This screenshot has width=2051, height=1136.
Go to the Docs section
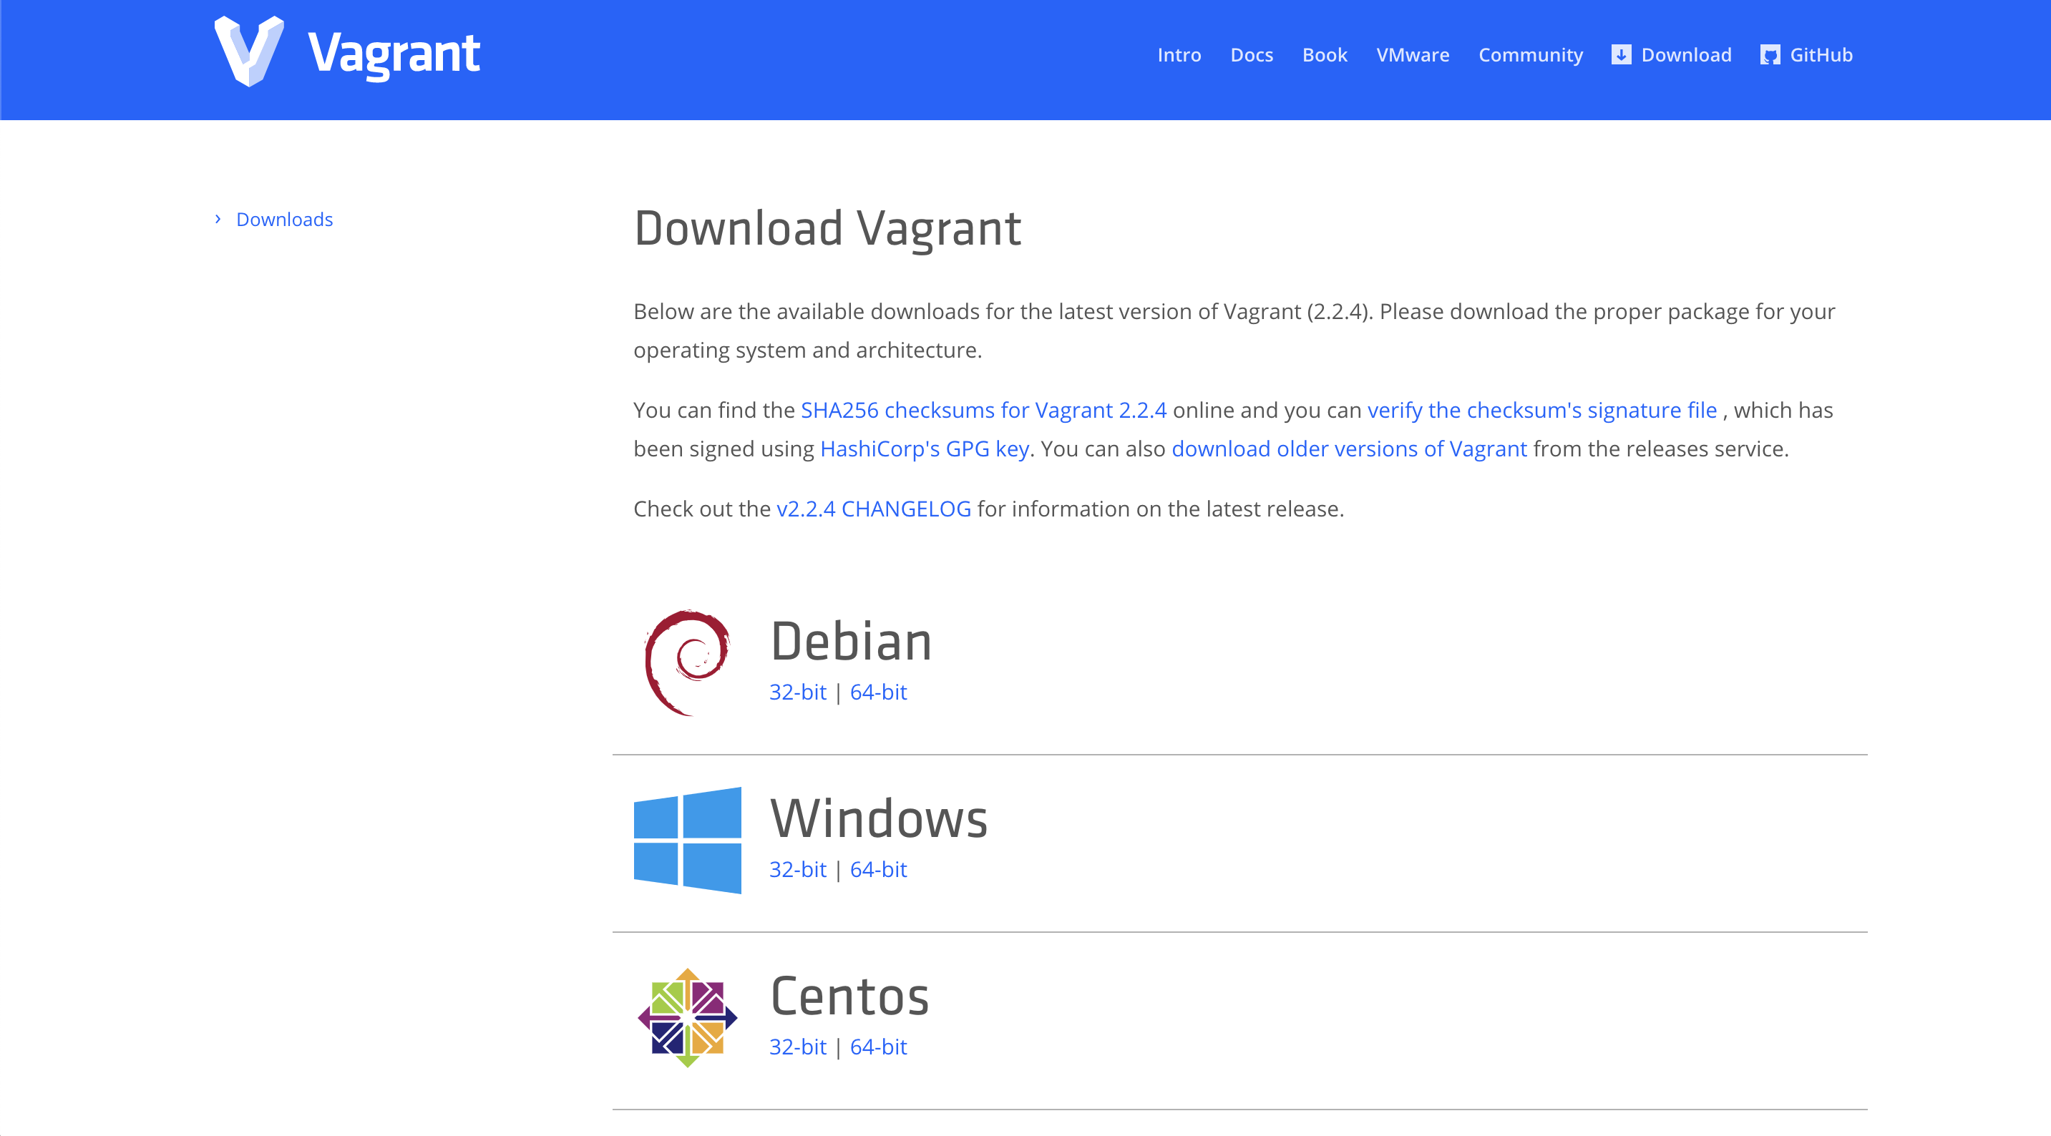[x=1251, y=55]
